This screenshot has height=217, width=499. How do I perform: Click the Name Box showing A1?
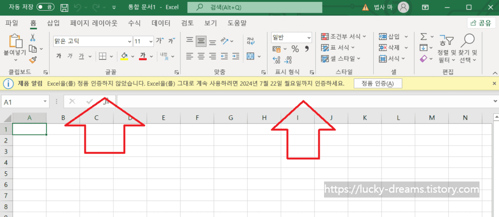tap(25, 102)
